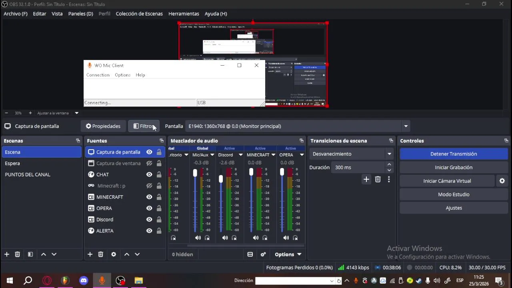Open MINECRAFT channel dropdown arrow
The width and height of the screenshot is (512, 288).
[x=273, y=155]
